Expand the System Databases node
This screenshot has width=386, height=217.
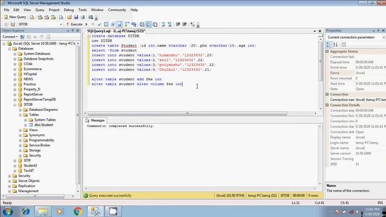click(x=14, y=54)
